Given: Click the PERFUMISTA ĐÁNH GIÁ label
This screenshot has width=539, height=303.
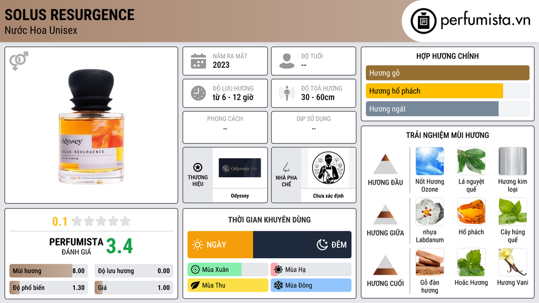Looking at the screenshot, I should coord(76,246).
